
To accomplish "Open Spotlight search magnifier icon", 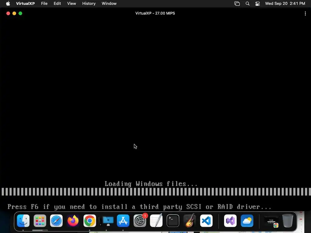I will click(x=248, y=4).
